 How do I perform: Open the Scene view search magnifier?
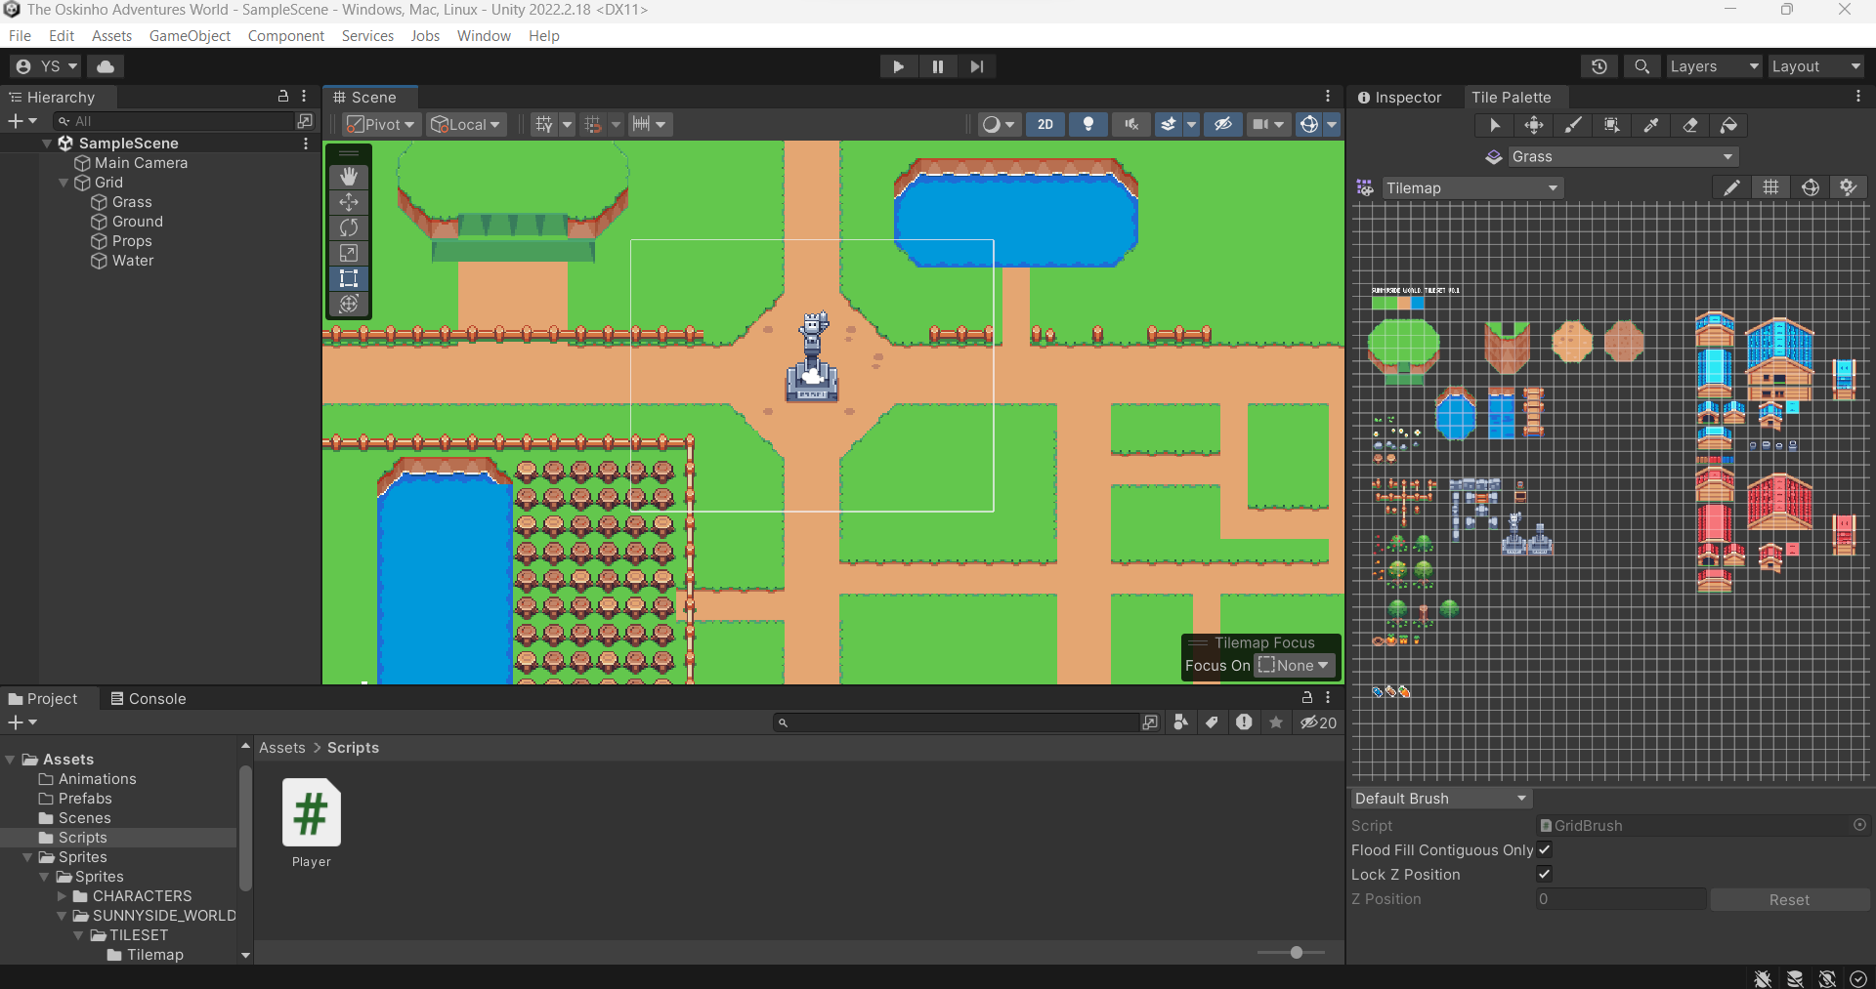tap(1641, 65)
